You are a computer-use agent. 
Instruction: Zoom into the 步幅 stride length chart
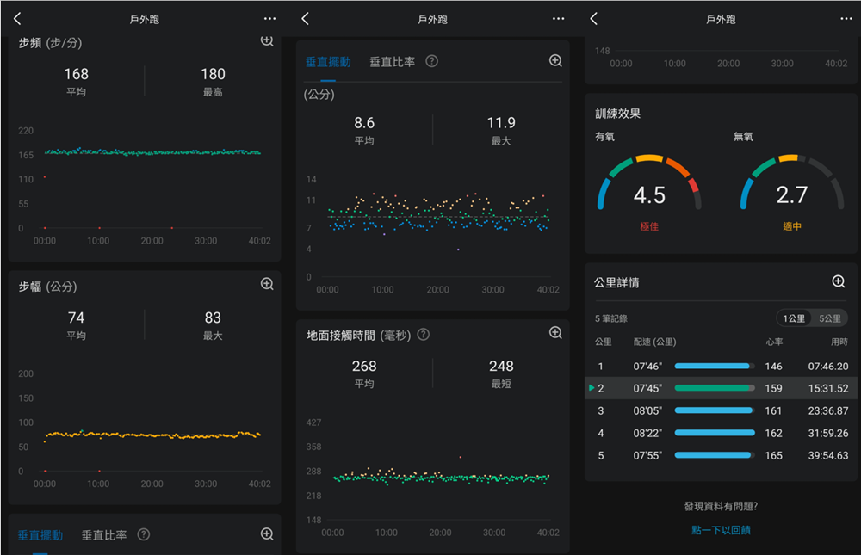point(267,284)
